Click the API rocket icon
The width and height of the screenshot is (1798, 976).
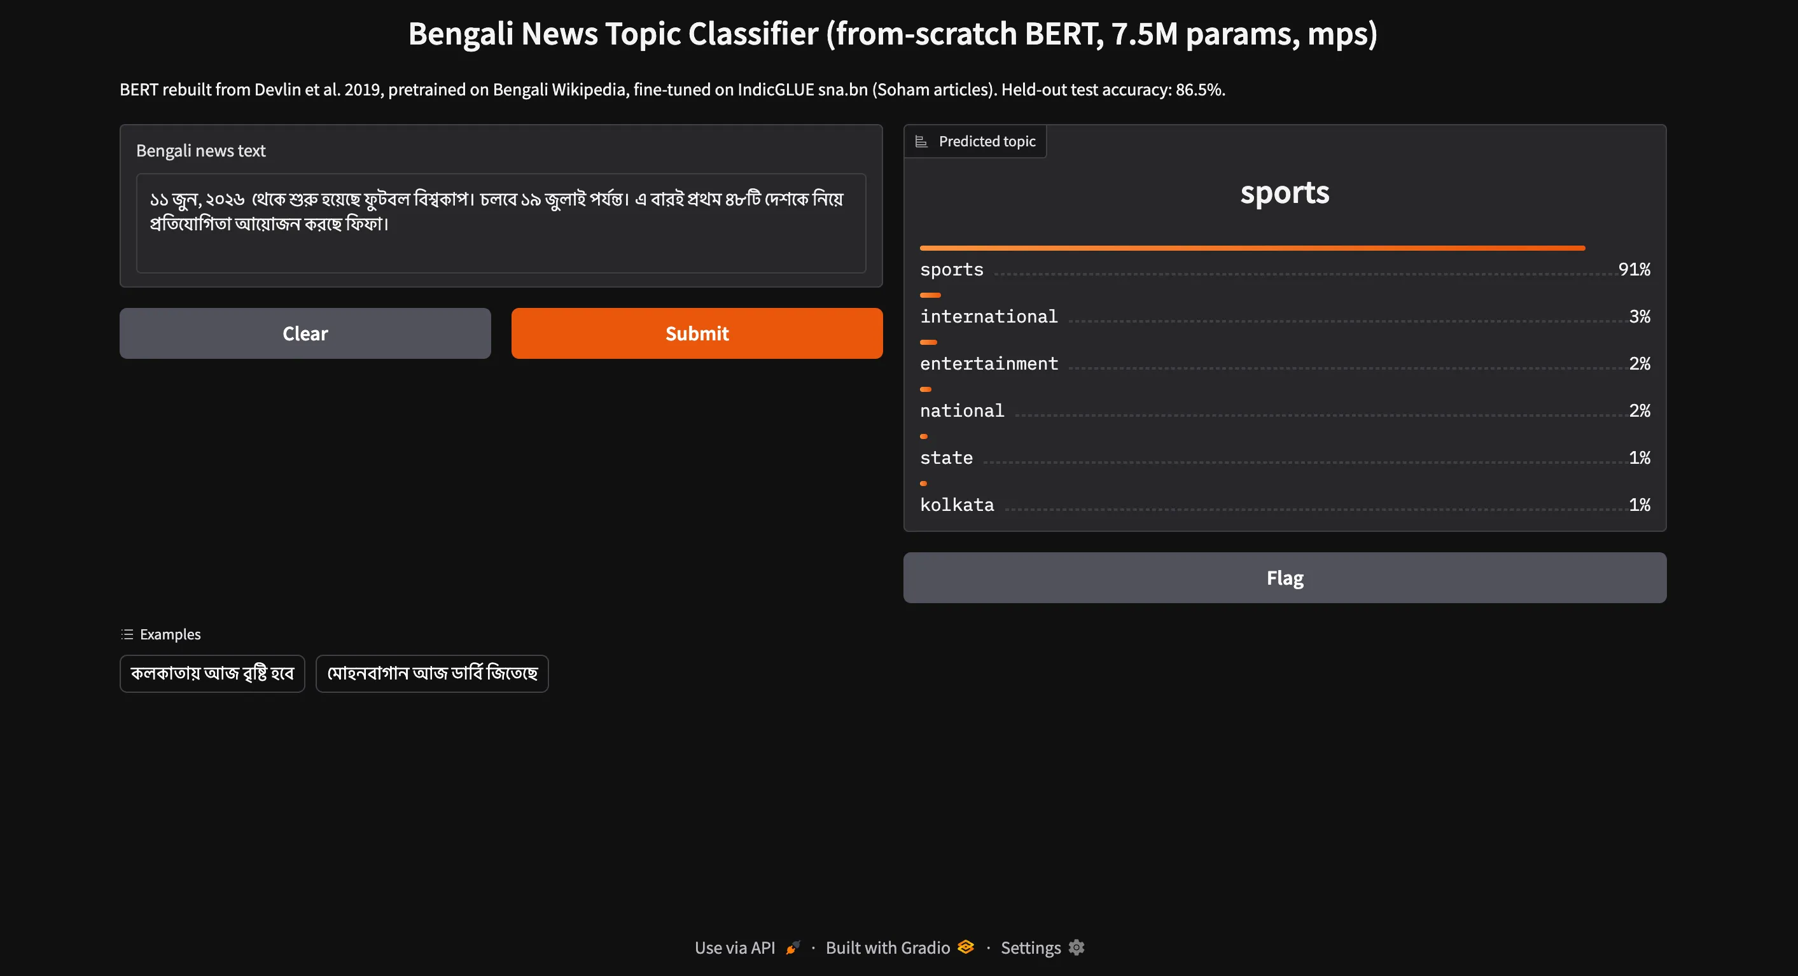pyautogui.click(x=793, y=947)
